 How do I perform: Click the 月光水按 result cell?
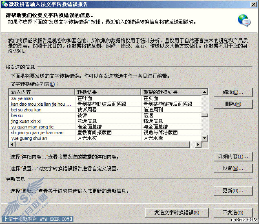pyautogui.click(x=108, y=138)
